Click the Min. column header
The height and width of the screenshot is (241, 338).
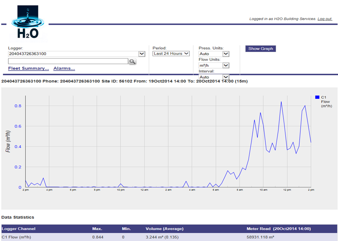click(x=126, y=229)
